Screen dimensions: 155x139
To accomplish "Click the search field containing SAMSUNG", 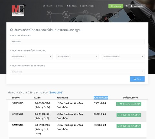I will click(x=77, y=41).
